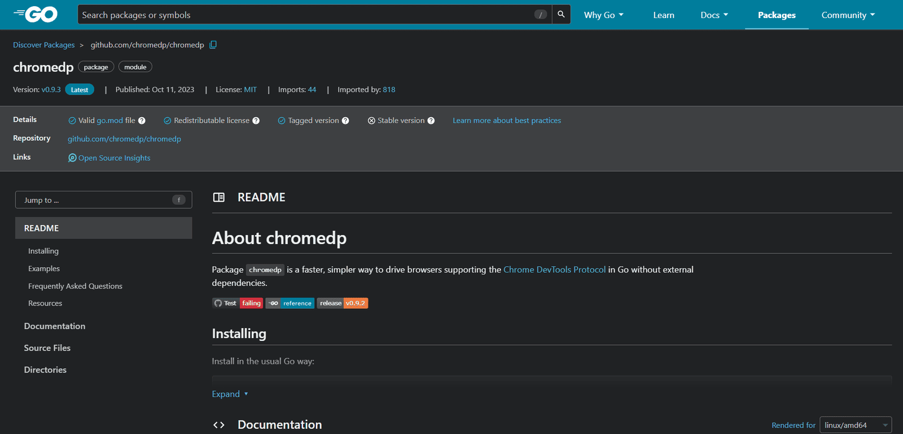Click the About chromedp heading
Screen dimensions: 903x434
click(279, 238)
